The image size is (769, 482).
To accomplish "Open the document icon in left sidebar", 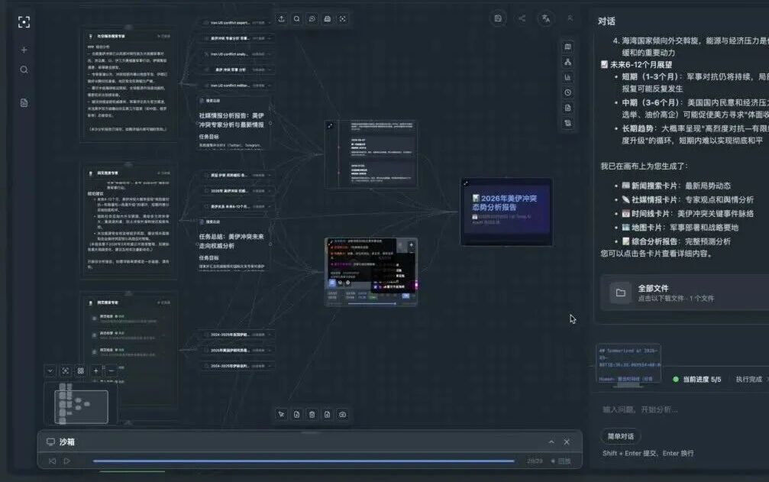I will 24,103.
